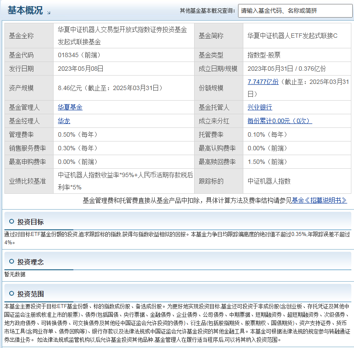Click the management fee 0.50%（每年）
Screen dimensions: 354x348
(x=78, y=134)
